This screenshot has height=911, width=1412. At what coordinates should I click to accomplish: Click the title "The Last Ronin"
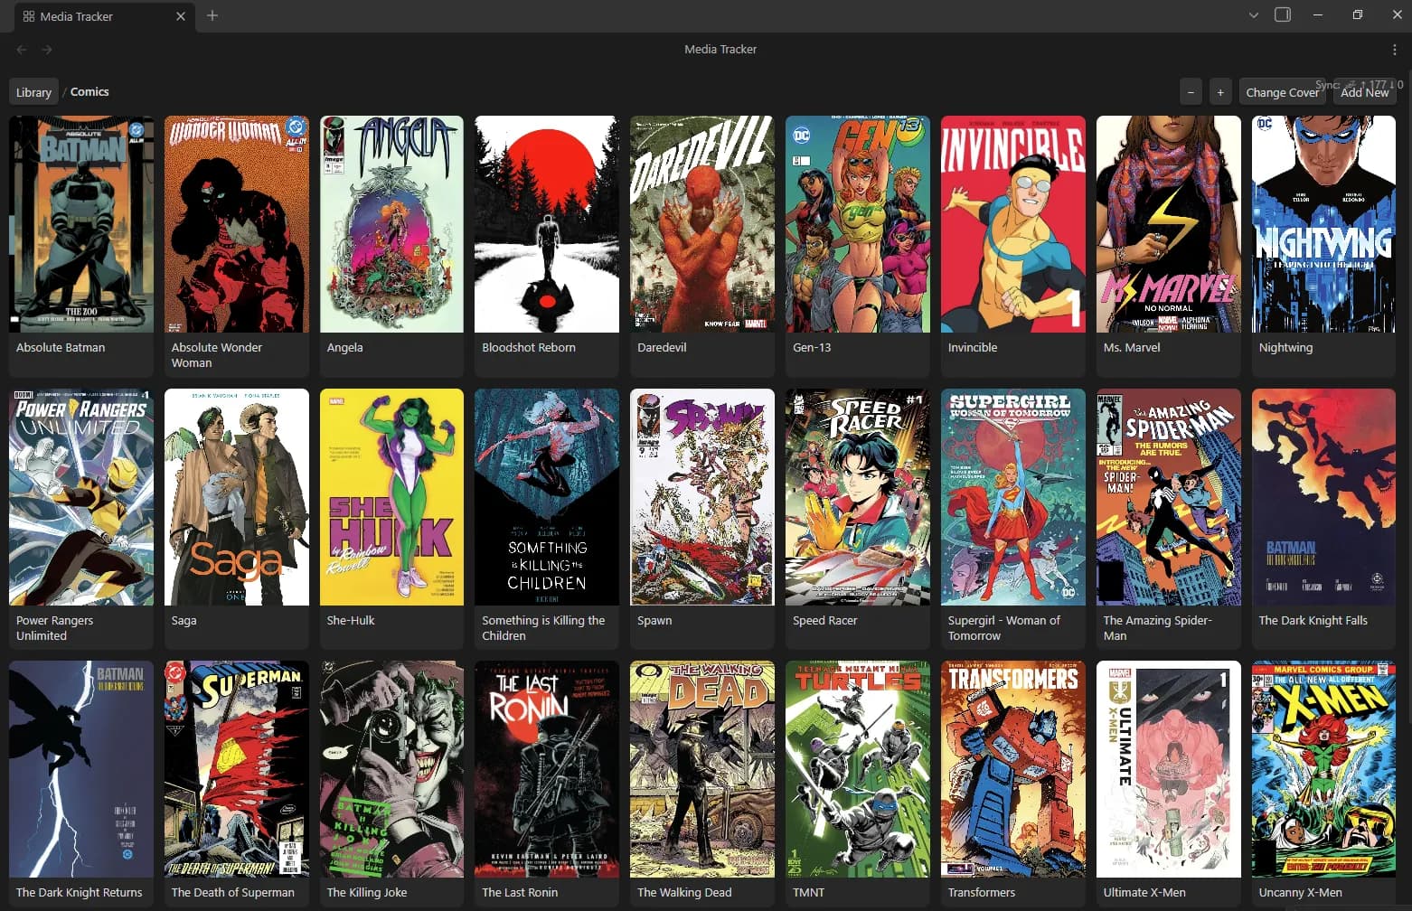[x=520, y=893]
